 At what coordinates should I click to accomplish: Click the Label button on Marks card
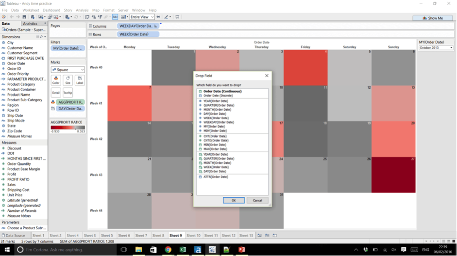(x=80, y=80)
